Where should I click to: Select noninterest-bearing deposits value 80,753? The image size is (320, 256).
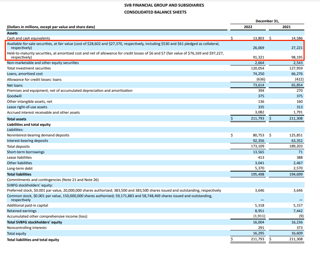pos(258,135)
